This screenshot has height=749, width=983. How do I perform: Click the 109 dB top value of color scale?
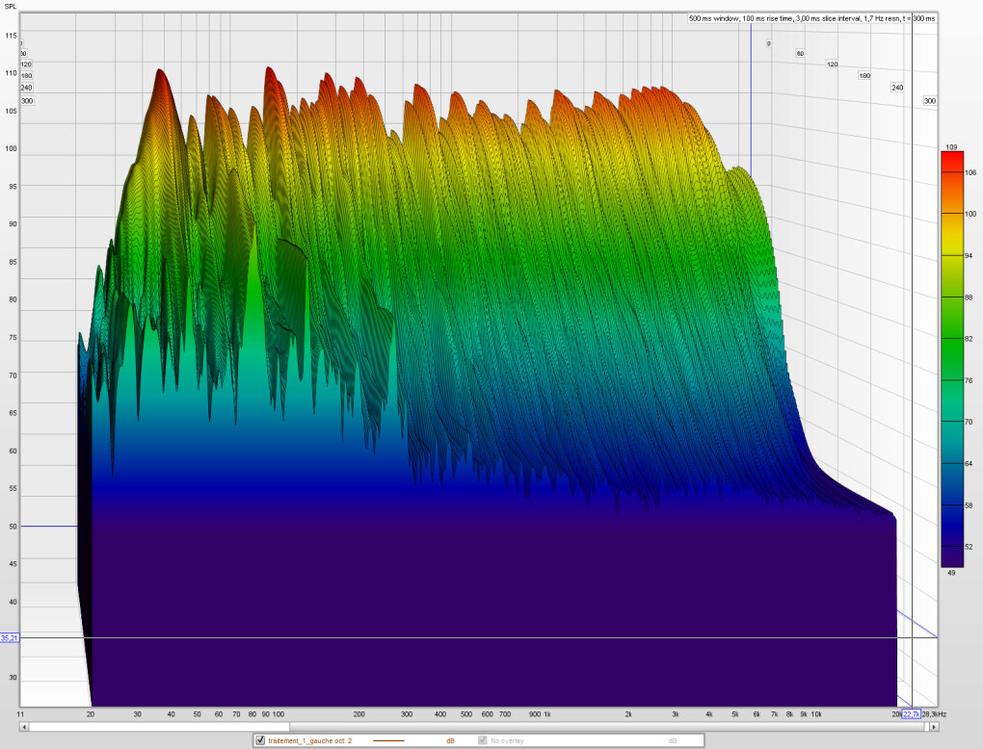(x=950, y=147)
